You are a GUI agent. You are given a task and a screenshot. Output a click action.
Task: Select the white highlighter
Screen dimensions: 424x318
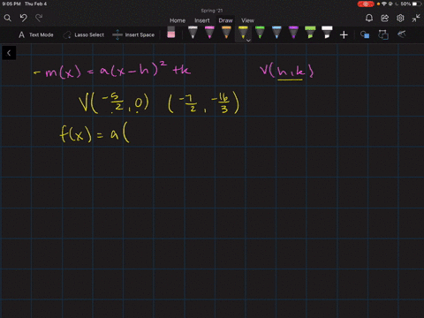click(327, 33)
